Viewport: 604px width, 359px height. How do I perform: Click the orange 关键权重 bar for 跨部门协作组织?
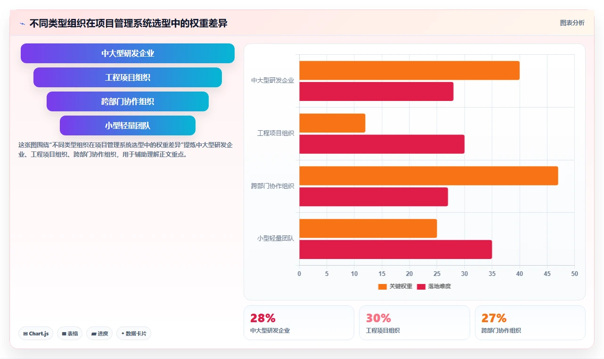coord(429,175)
